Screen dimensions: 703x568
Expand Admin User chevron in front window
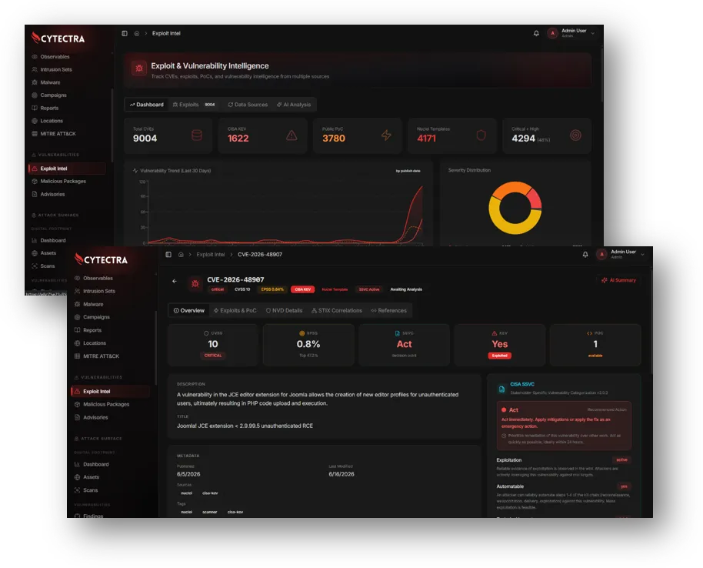click(x=642, y=255)
